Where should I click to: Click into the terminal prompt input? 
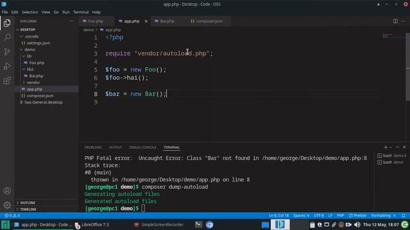point(143,208)
